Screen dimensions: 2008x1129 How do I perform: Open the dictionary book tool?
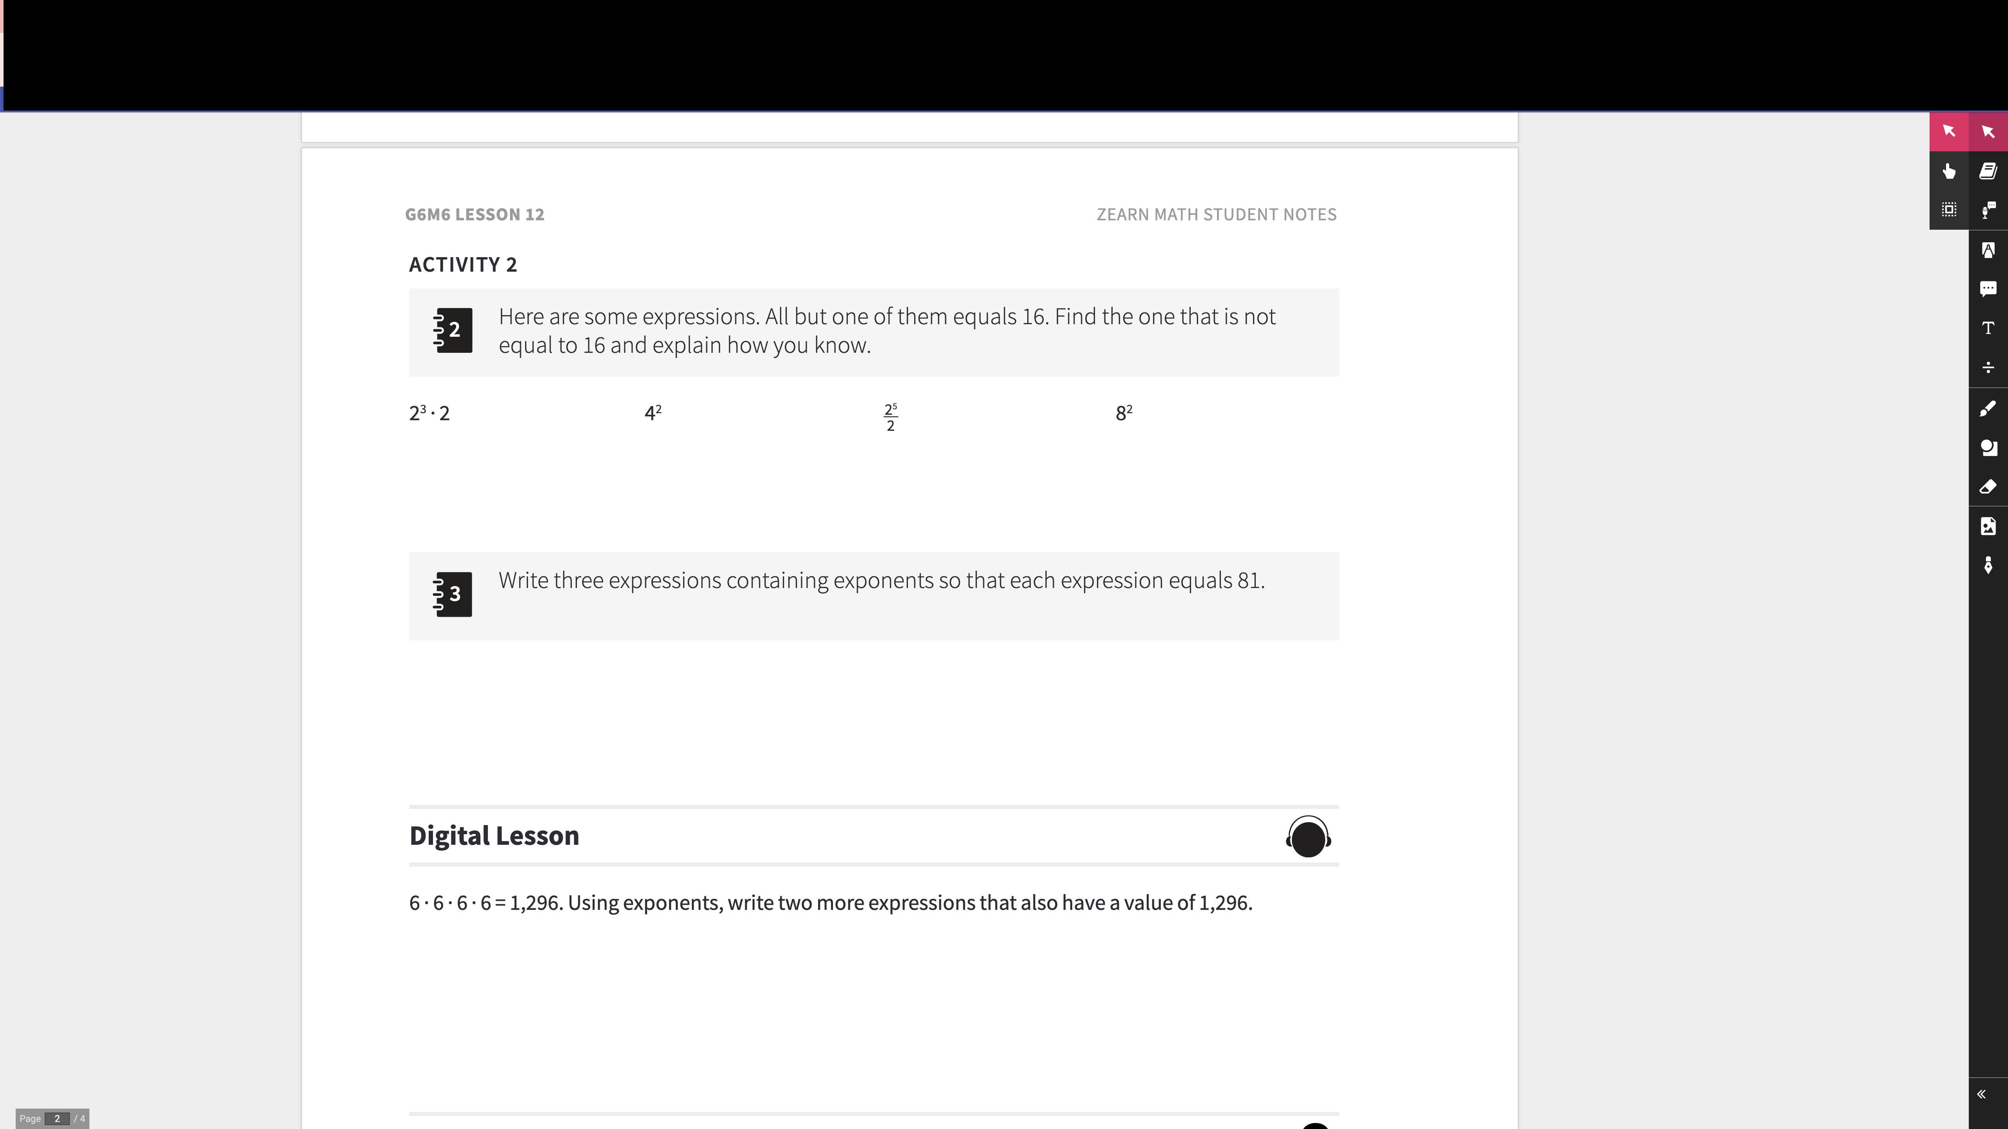point(1988,171)
